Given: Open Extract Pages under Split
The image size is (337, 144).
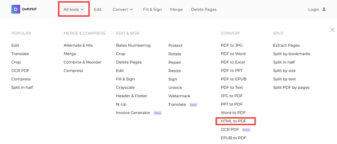Looking at the screenshot, I should point(286,45).
